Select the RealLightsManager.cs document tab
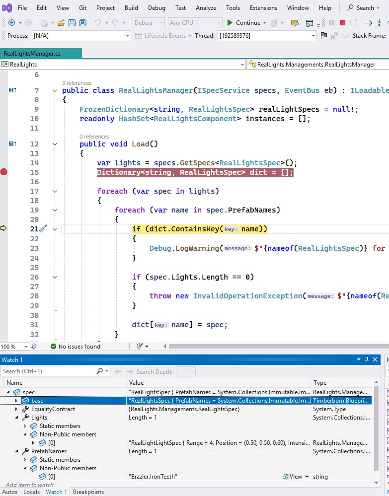The width and height of the screenshot is (389, 496). (41, 54)
